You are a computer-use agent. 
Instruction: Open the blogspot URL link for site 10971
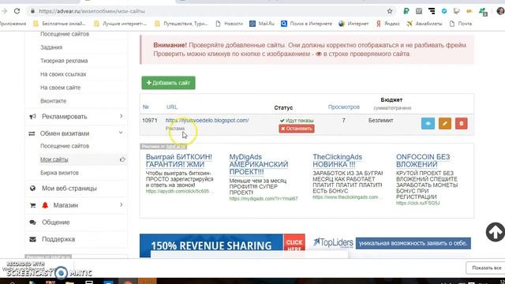207,120
